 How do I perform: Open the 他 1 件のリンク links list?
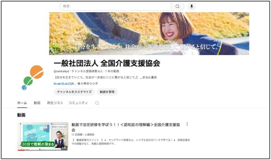[x=88, y=84]
